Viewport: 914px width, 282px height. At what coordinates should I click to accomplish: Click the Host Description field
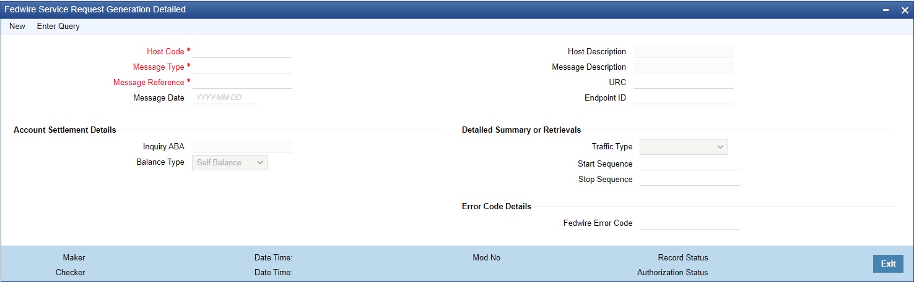coord(683,51)
